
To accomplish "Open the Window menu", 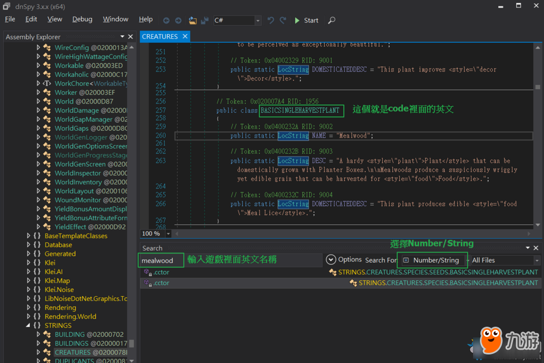I will 115,19.
